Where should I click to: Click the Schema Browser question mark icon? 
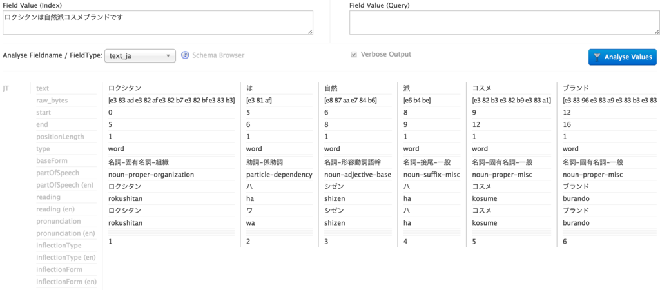(185, 55)
